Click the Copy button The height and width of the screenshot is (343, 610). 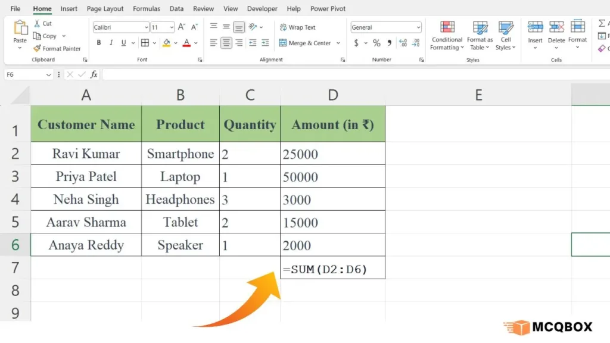(45, 36)
